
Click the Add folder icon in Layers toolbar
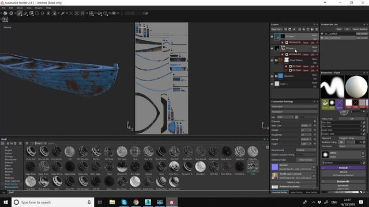pyautogui.click(x=312, y=29)
